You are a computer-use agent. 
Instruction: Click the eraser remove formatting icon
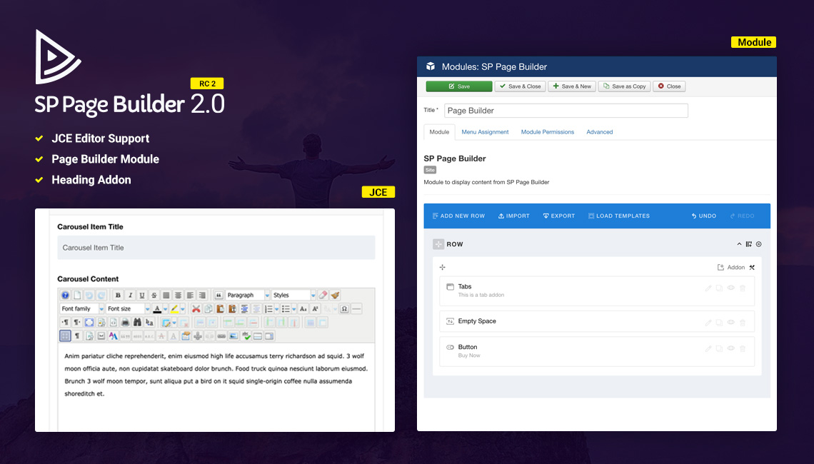323,296
